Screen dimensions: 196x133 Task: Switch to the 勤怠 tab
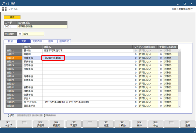point(10,41)
